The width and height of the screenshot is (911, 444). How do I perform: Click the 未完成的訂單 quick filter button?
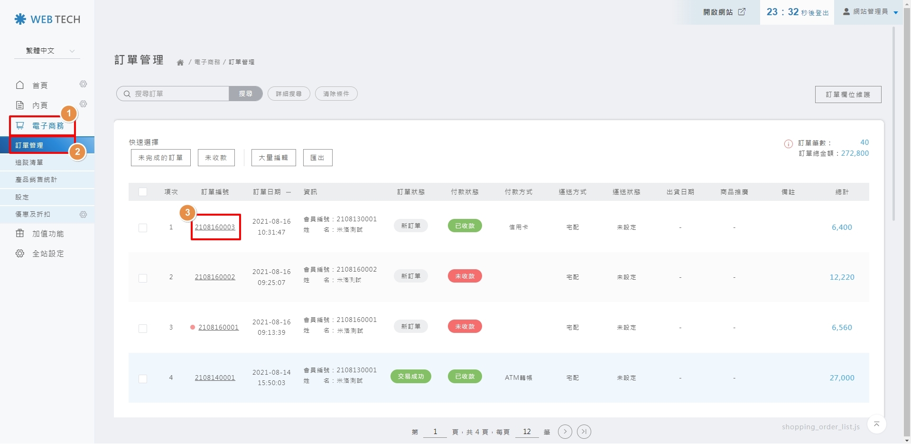(x=160, y=158)
